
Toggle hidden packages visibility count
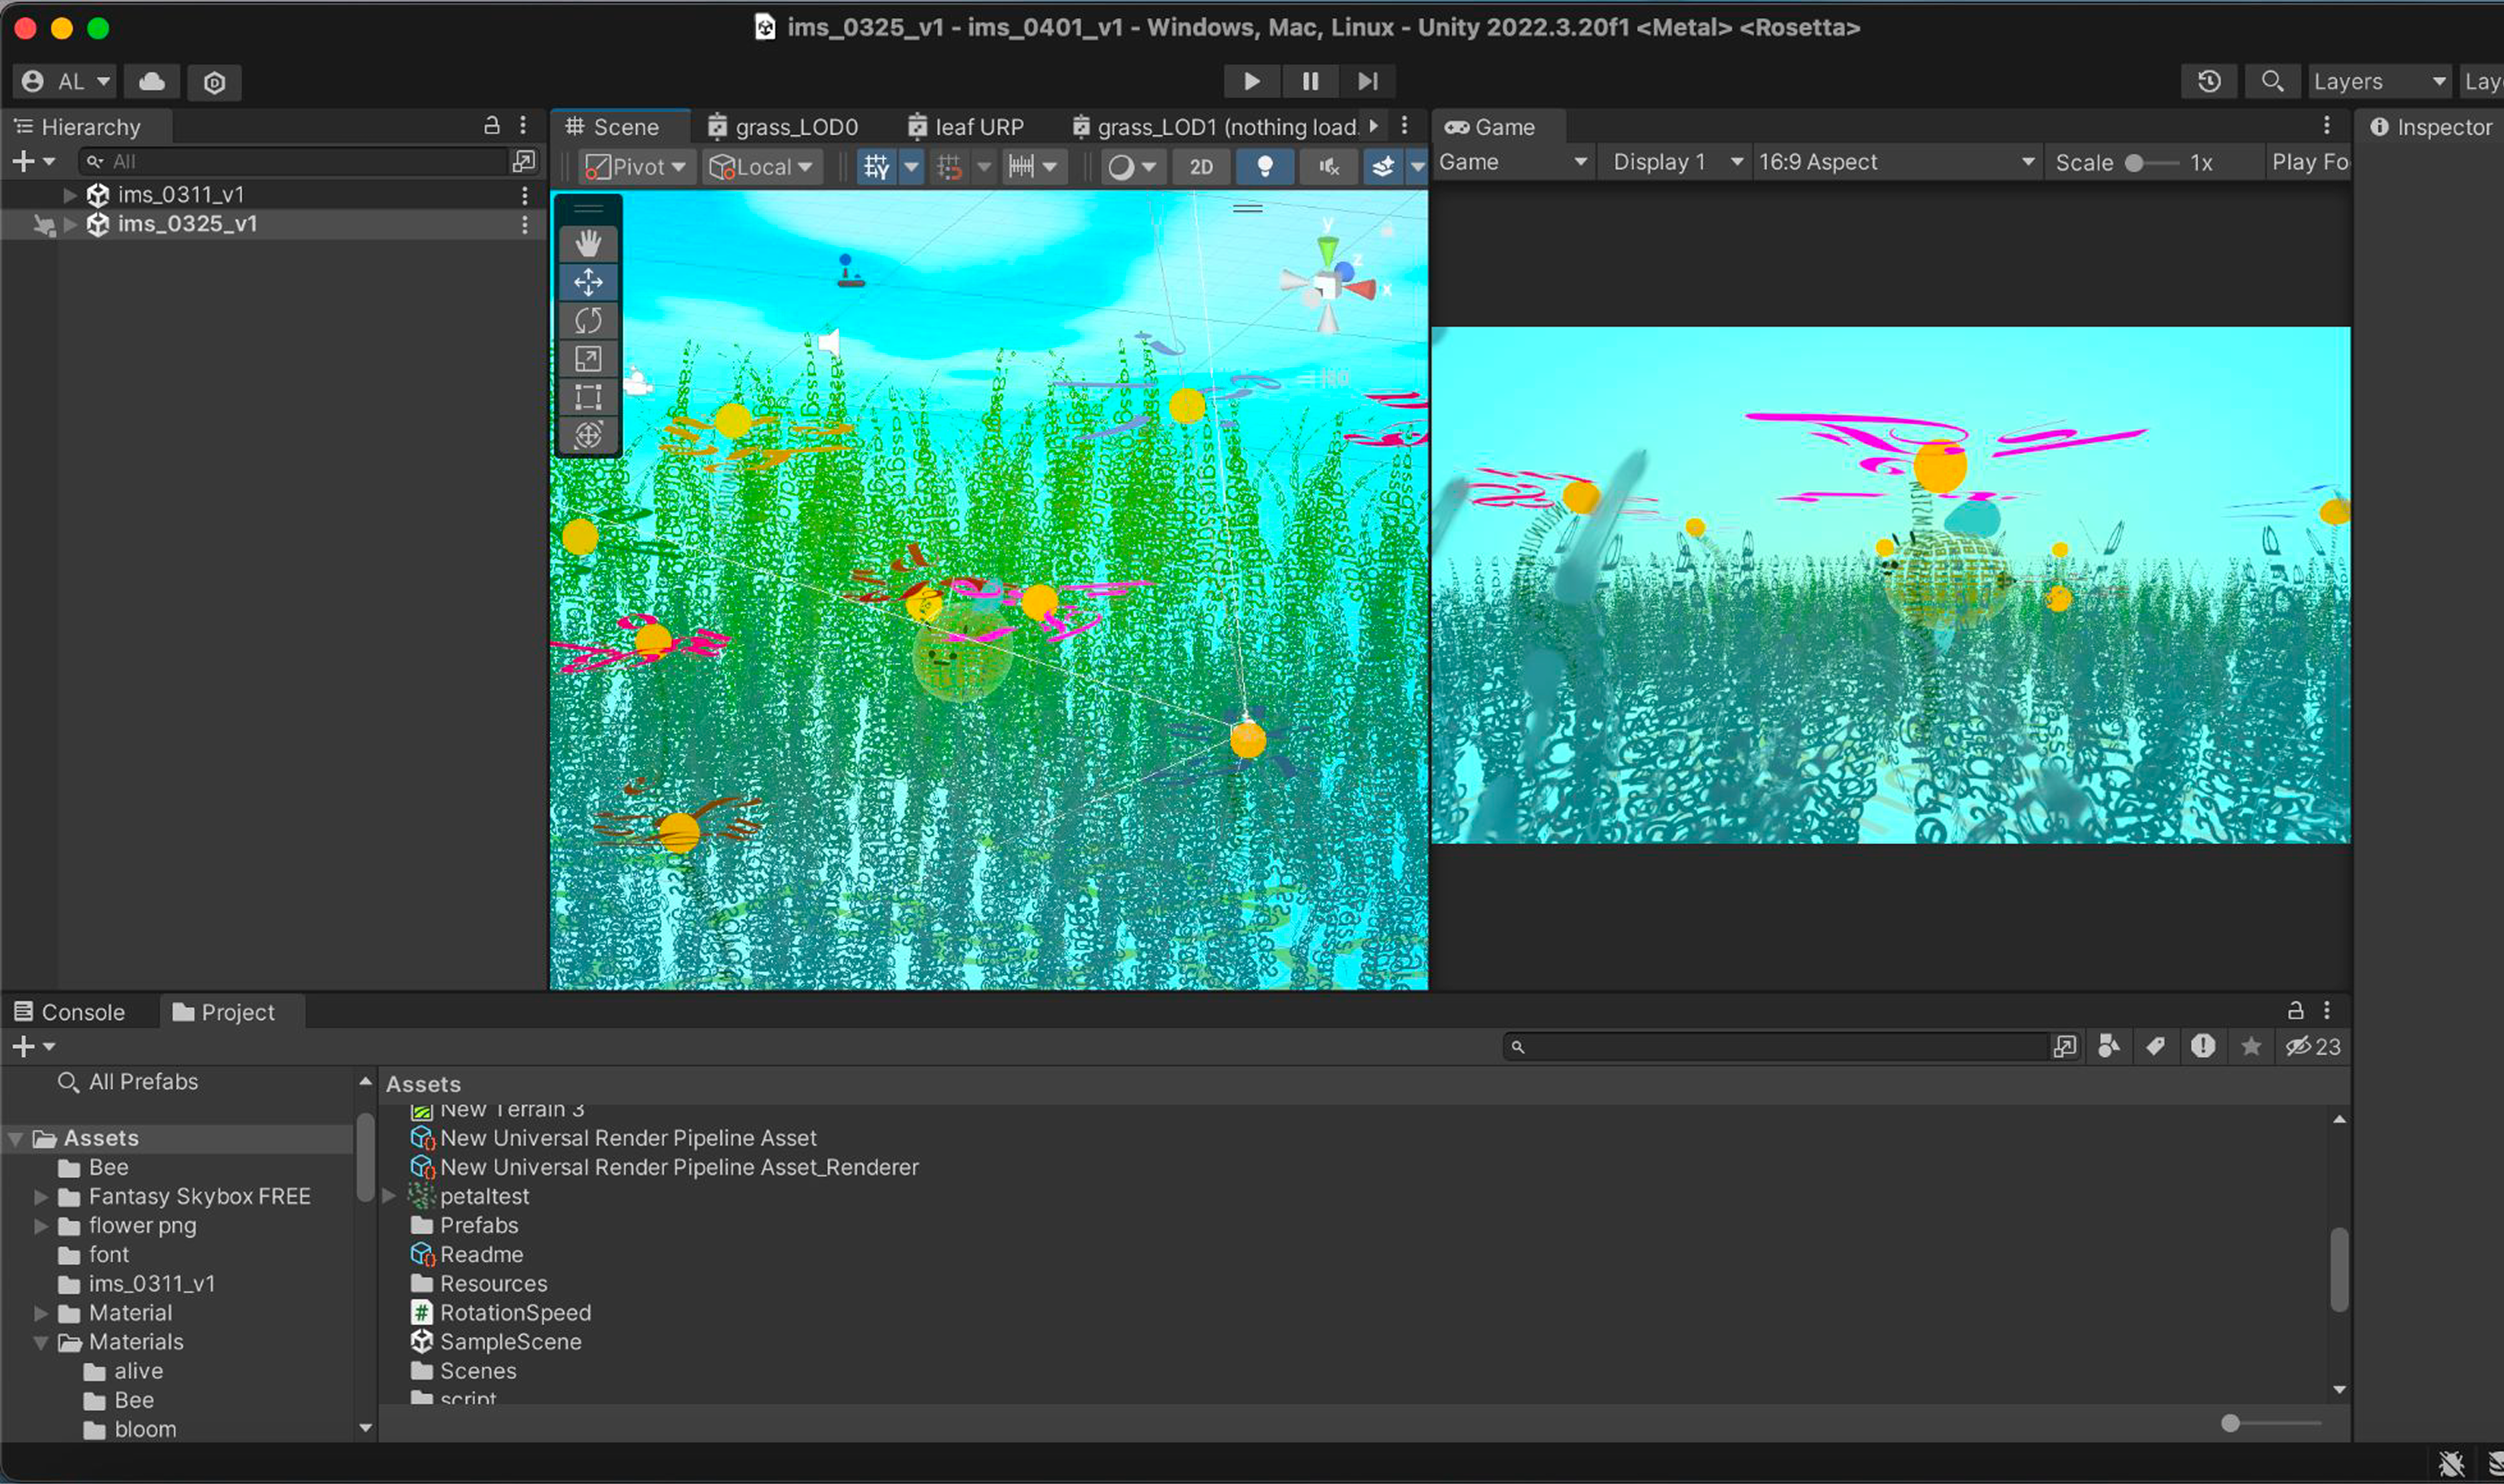coord(2313,1047)
